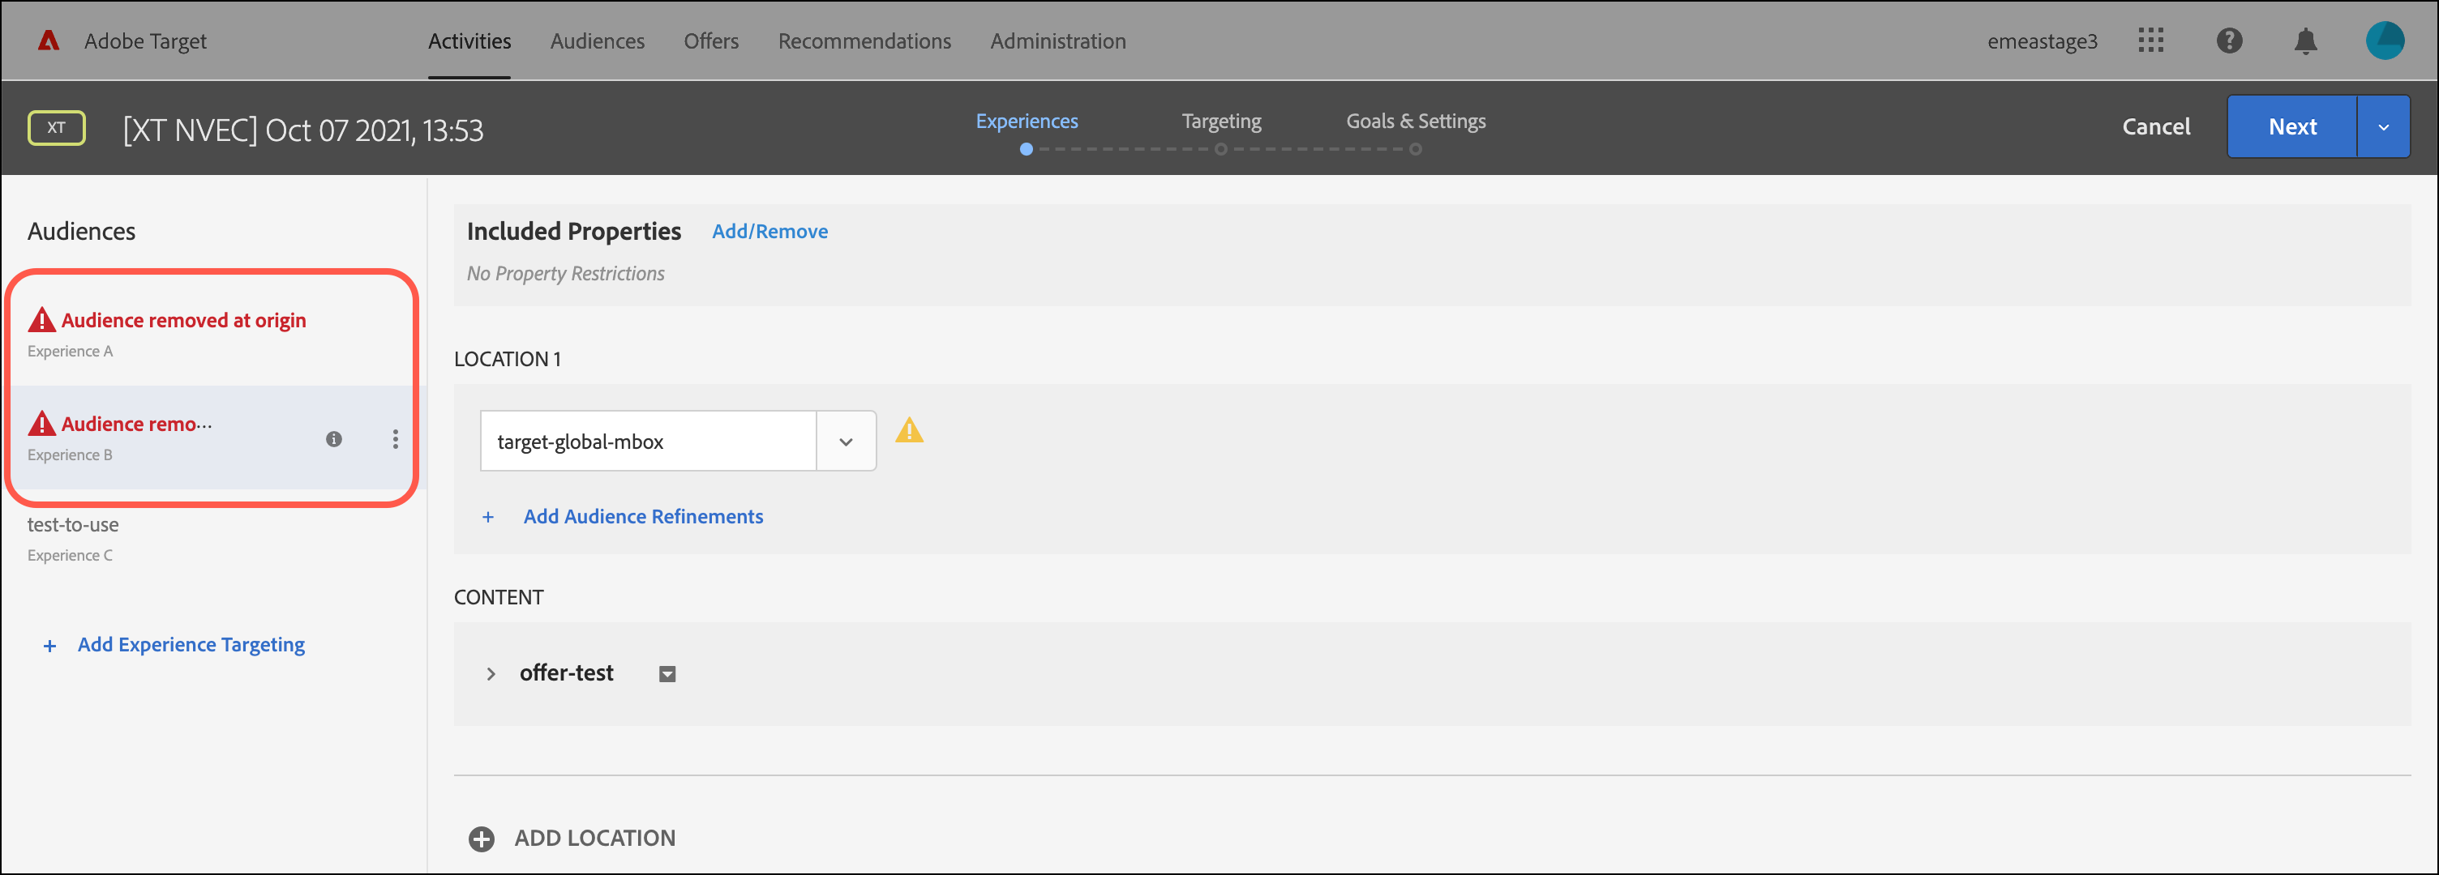
Task: Click the plus circle Add Location icon
Action: tap(481, 838)
